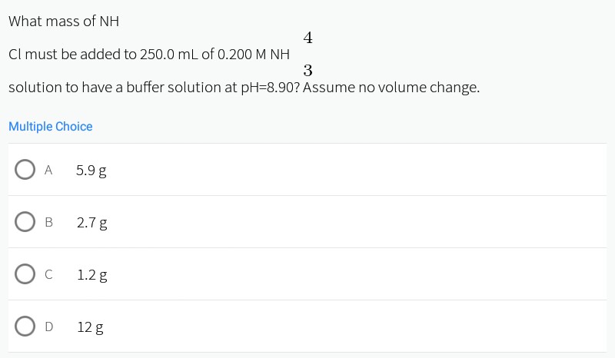The image size is (615, 358).
Task: Click the '2.7 g' answer text
Action: click(91, 223)
